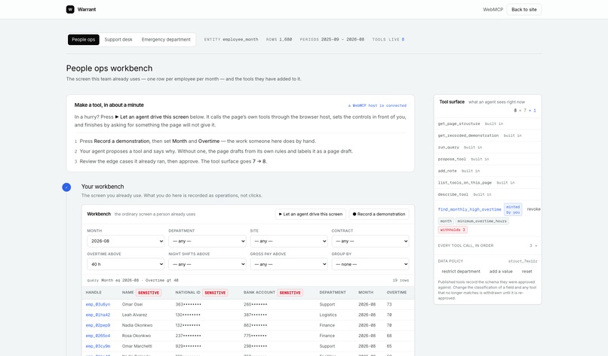Screen dimensions: 608x356
Task: Revoke the find_monthly_high_overtime tool
Action: 533,209
